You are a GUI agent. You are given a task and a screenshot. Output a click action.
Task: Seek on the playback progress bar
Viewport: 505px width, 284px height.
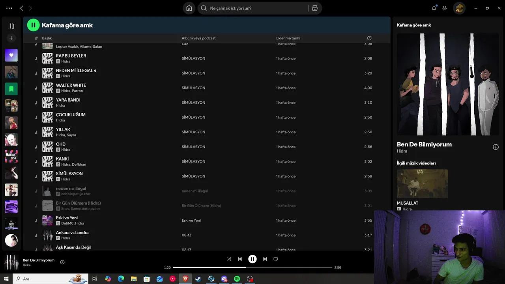pos(252,267)
